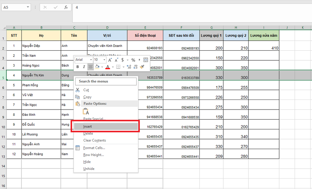Select column B header

(x=41, y=28)
